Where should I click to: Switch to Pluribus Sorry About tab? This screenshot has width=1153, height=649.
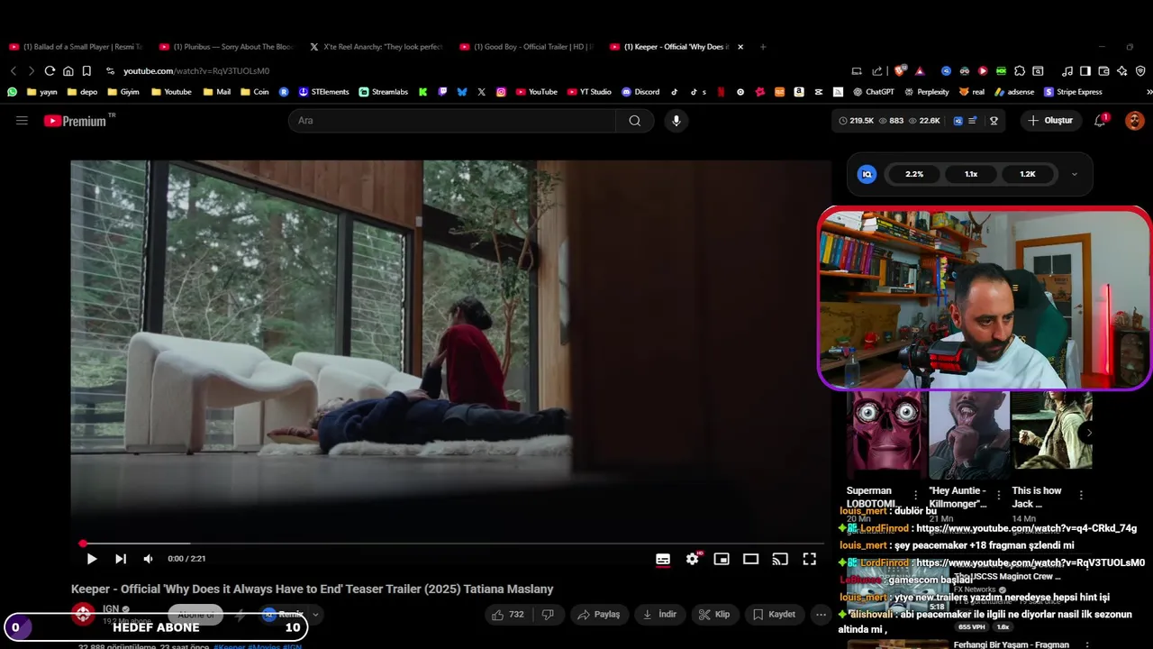[226, 47]
